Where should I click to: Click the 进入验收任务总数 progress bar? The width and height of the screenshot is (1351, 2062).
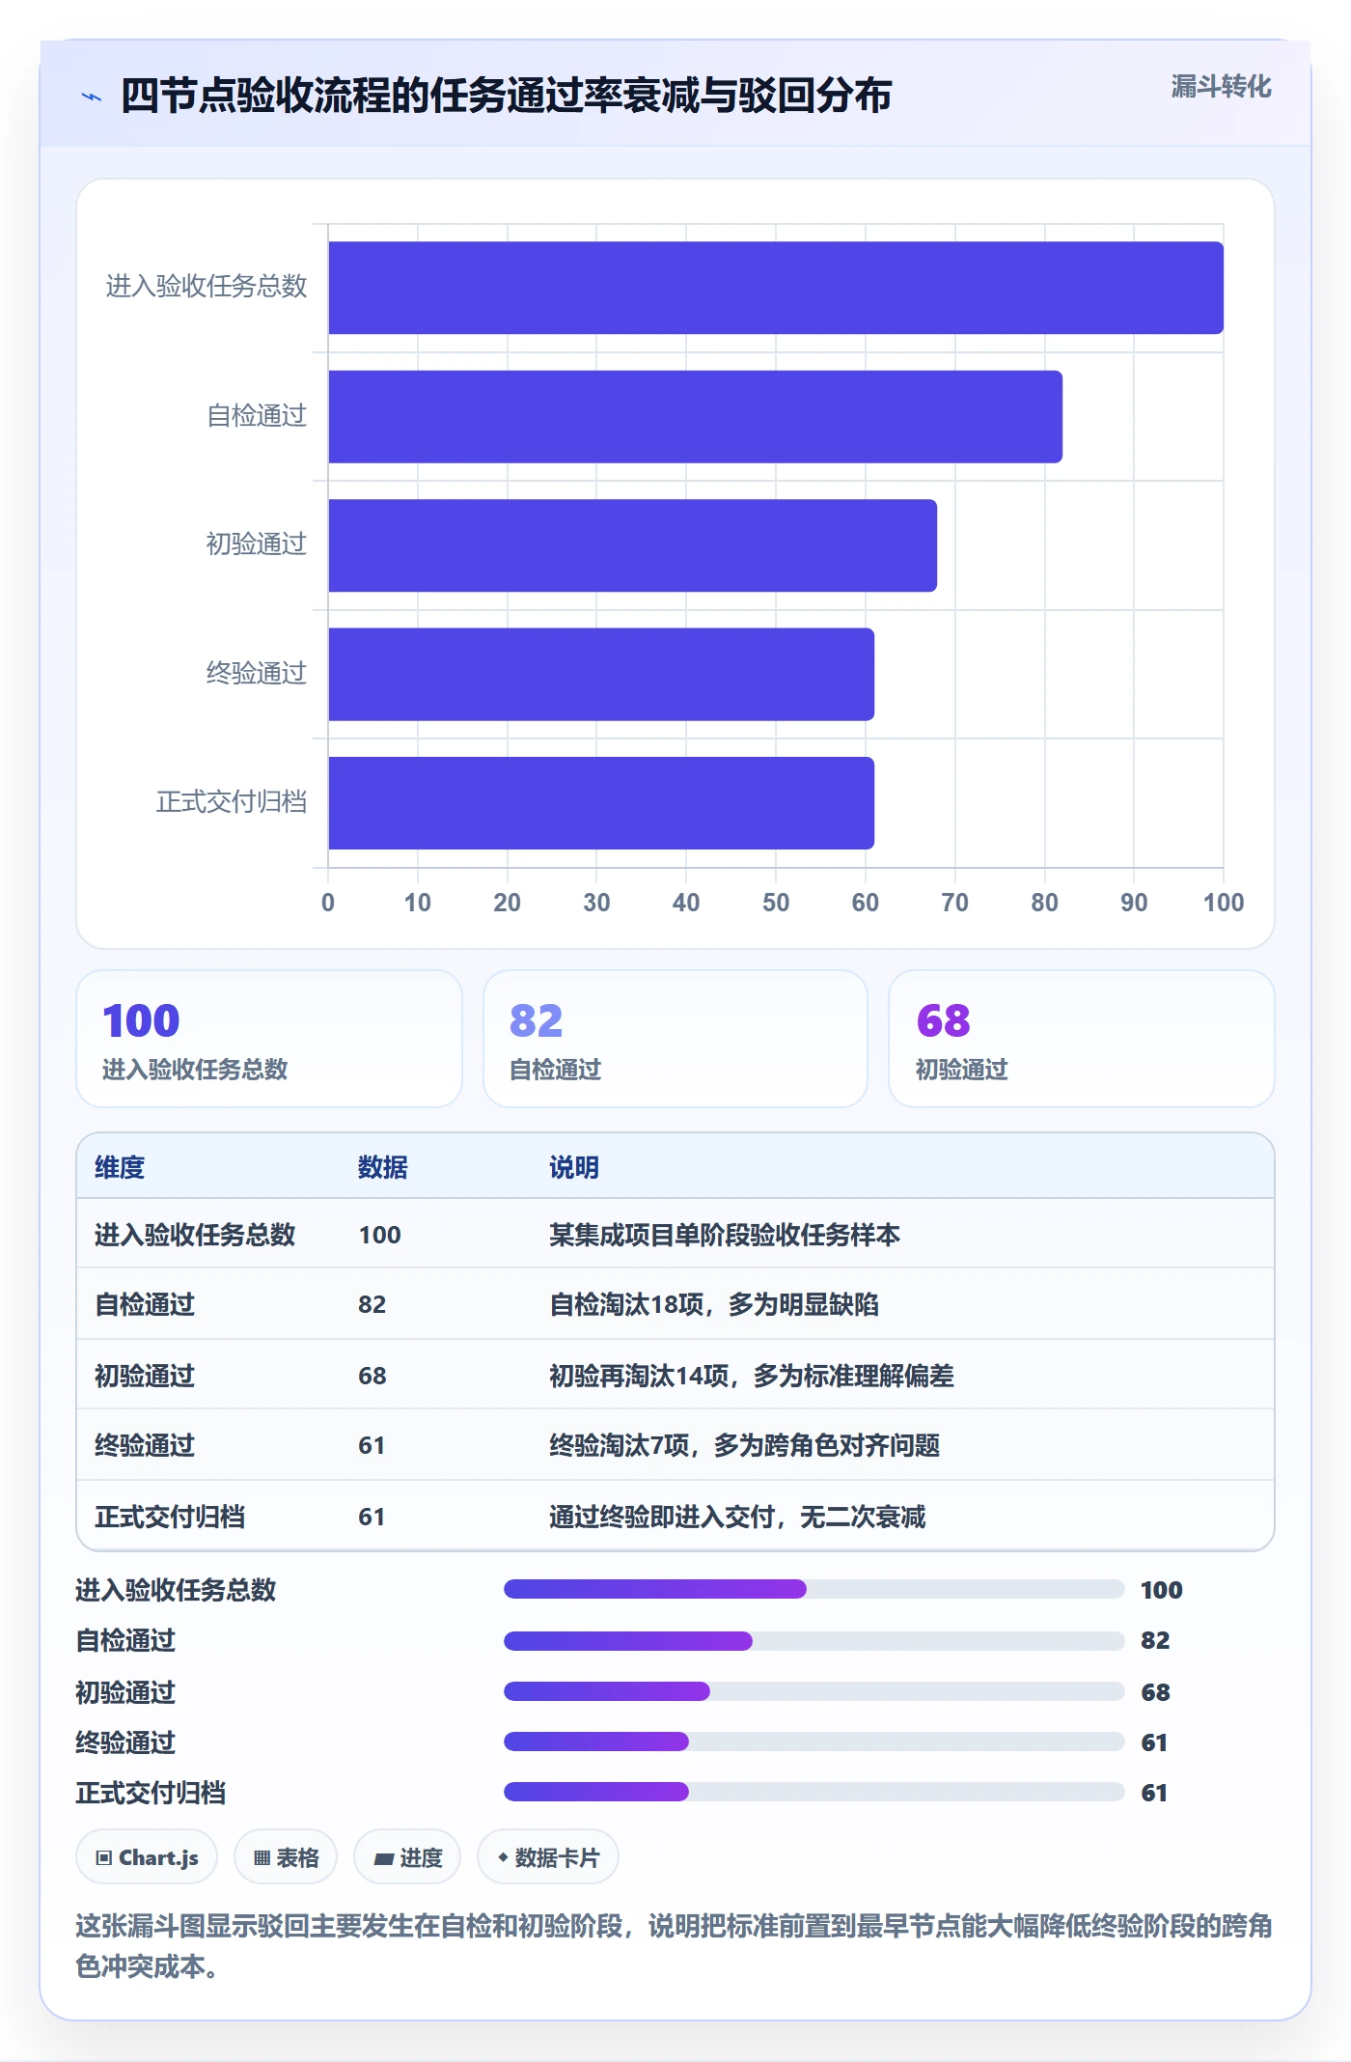[x=814, y=1589]
